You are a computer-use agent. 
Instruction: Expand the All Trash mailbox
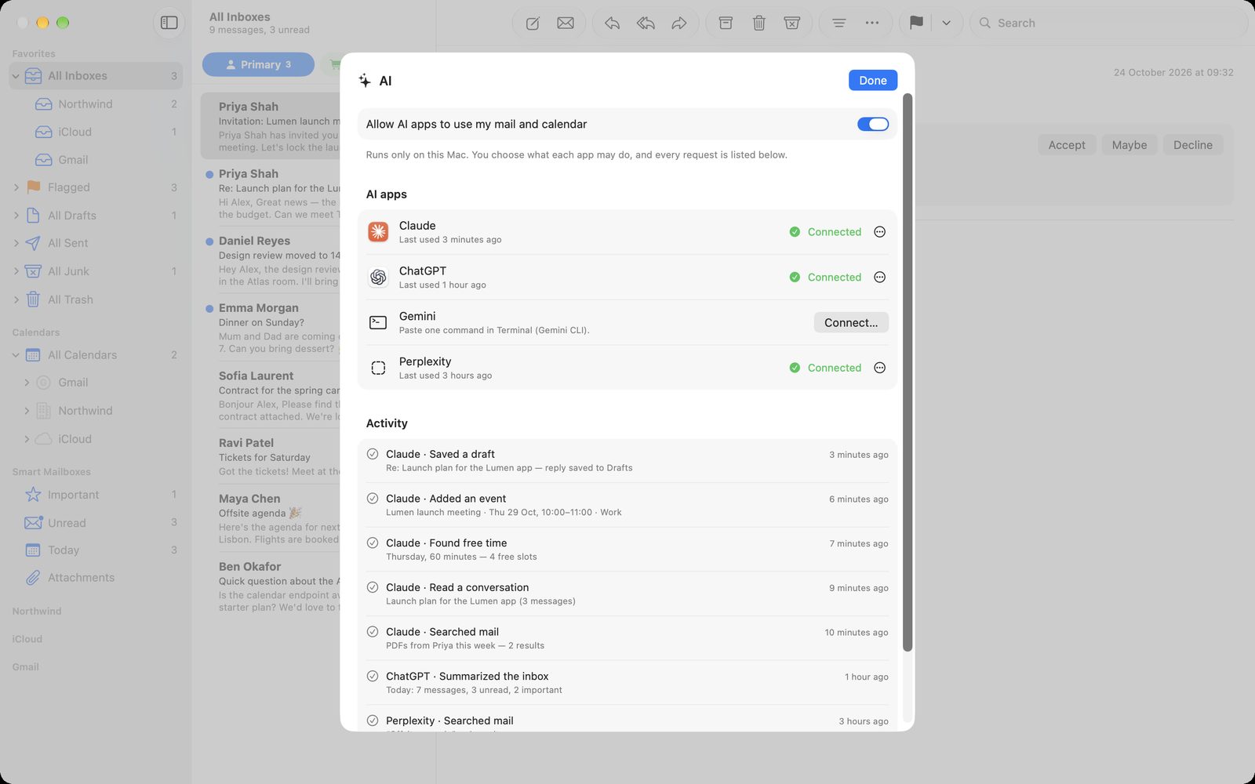16,299
